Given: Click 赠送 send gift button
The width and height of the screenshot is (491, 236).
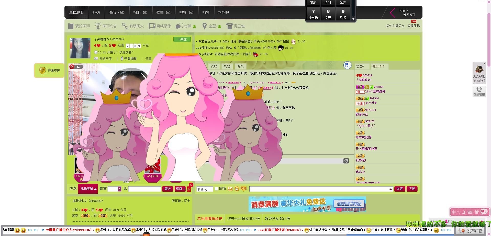Looking at the screenshot, I should 168,189.
